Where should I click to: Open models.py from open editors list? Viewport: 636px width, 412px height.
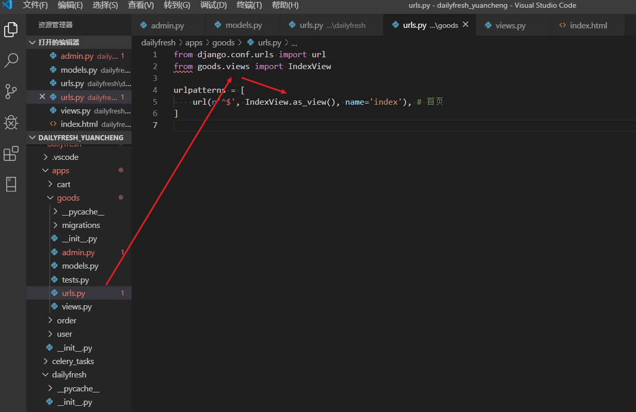[79, 70]
